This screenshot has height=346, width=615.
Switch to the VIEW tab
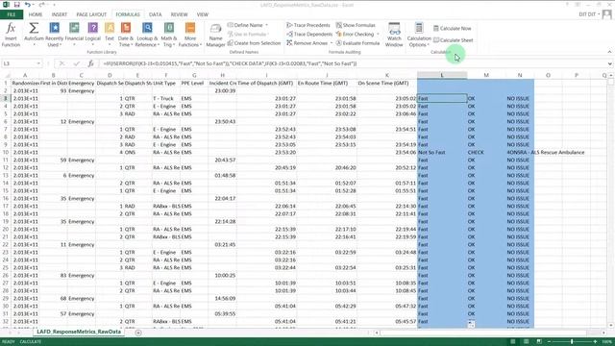(203, 14)
